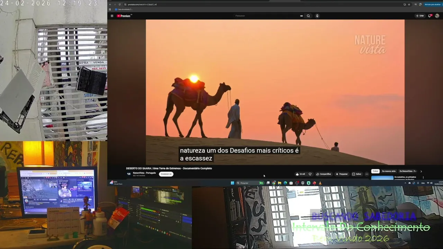Open the taskbar clock and date
The height and width of the screenshot is (249, 443).
click(439, 183)
